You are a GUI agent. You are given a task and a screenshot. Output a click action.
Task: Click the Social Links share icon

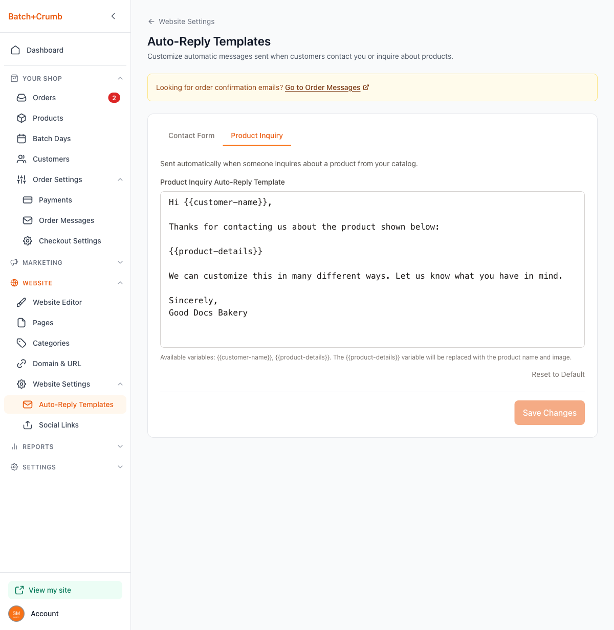point(28,425)
